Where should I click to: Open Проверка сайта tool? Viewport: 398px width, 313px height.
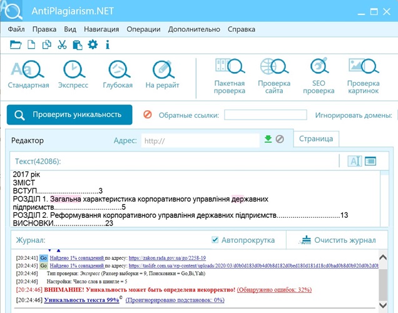point(274,76)
